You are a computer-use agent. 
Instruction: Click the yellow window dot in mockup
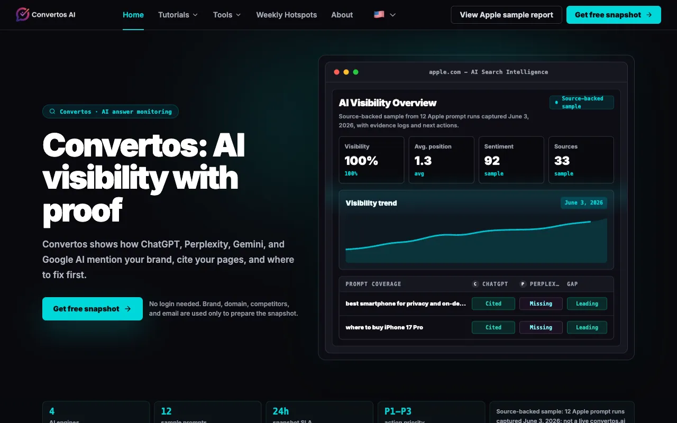(x=346, y=72)
